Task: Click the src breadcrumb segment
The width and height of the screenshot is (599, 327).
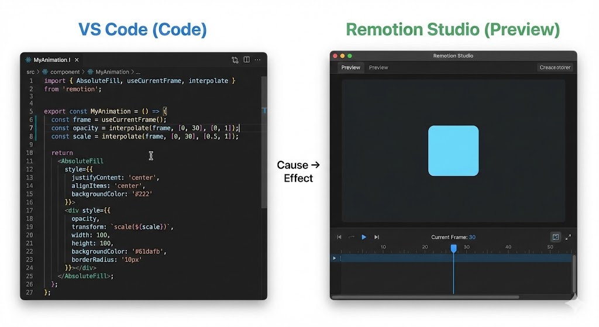Action: coord(30,72)
